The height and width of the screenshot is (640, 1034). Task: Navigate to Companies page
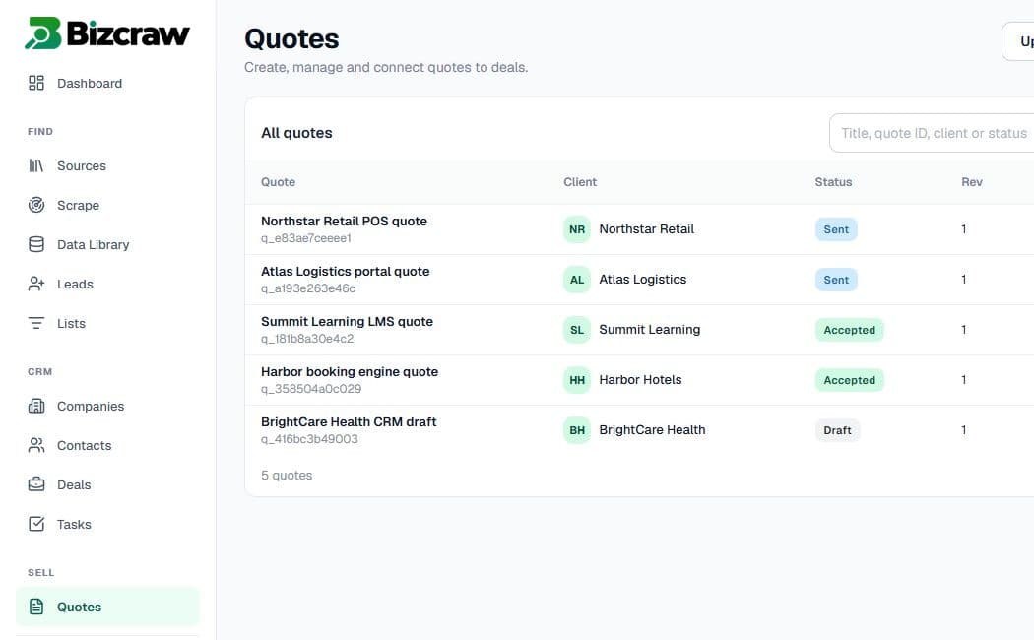point(107,406)
